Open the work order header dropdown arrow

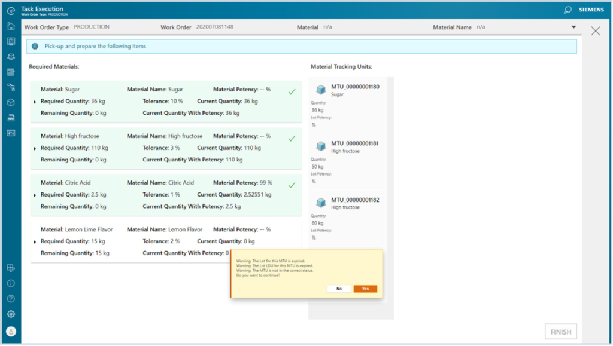(573, 27)
